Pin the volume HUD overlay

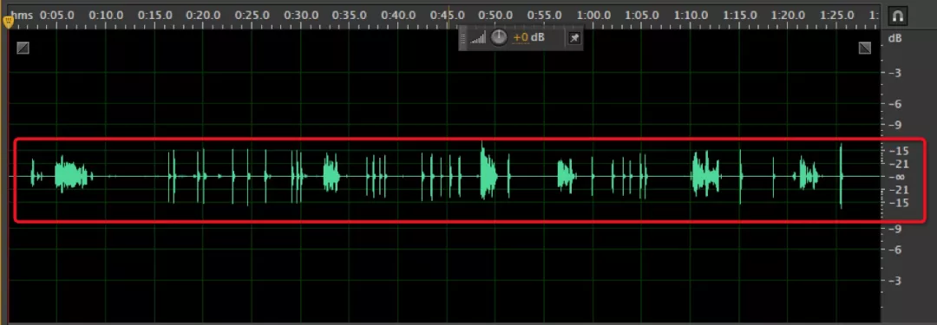point(573,38)
